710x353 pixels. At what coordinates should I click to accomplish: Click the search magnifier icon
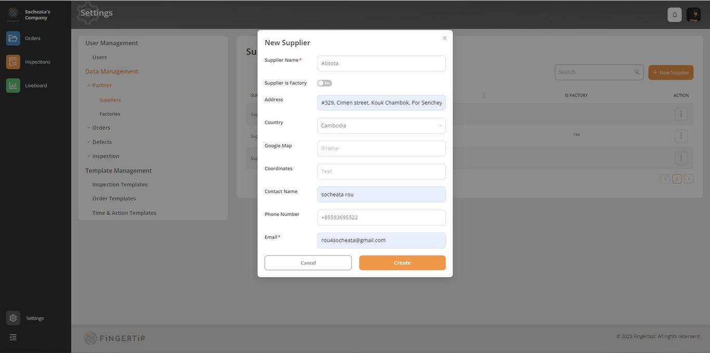(637, 72)
